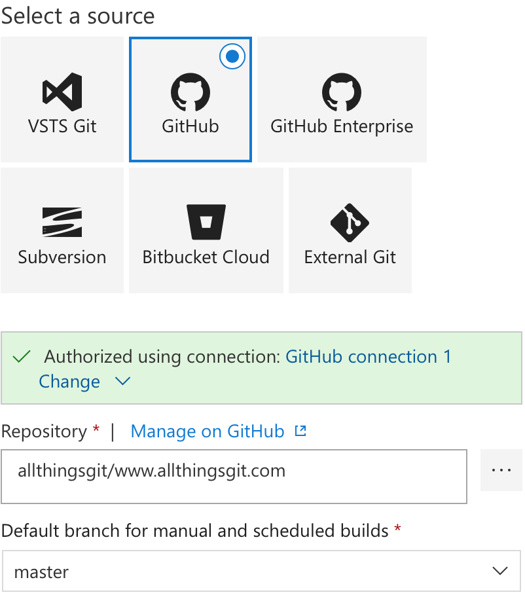Select the Bitbucket Cloud bucket icon
The width and height of the screenshot is (525, 601).
tap(206, 222)
